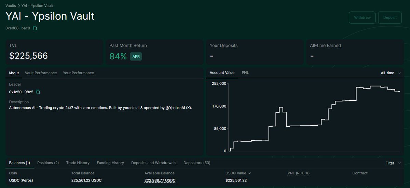Select the Account Value chart tab
Image resolution: width=410 pixels, height=188 pixels.
(x=222, y=73)
